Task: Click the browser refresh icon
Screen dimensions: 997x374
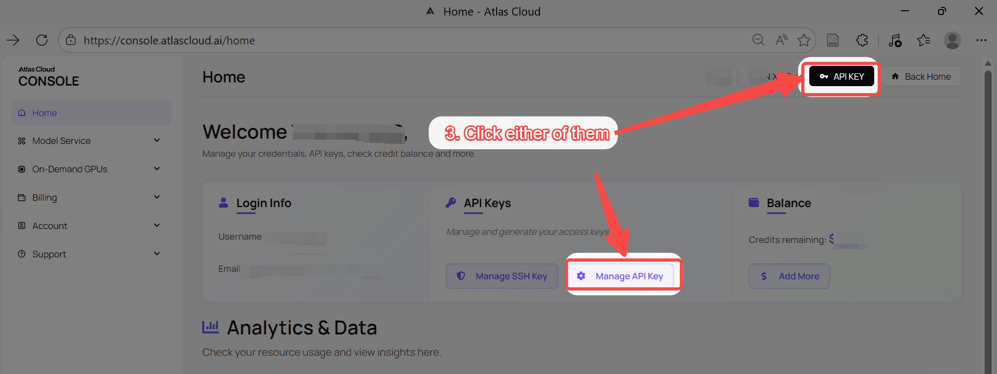Action: (42, 40)
